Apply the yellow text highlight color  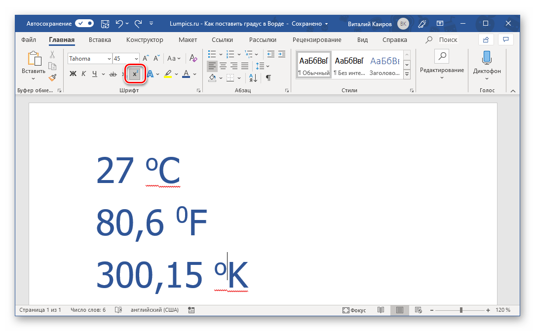click(x=167, y=74)
